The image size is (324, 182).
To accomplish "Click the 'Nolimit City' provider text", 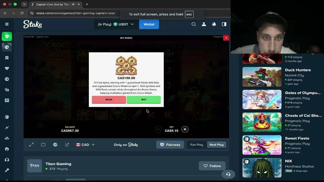I will click(294, 75).
